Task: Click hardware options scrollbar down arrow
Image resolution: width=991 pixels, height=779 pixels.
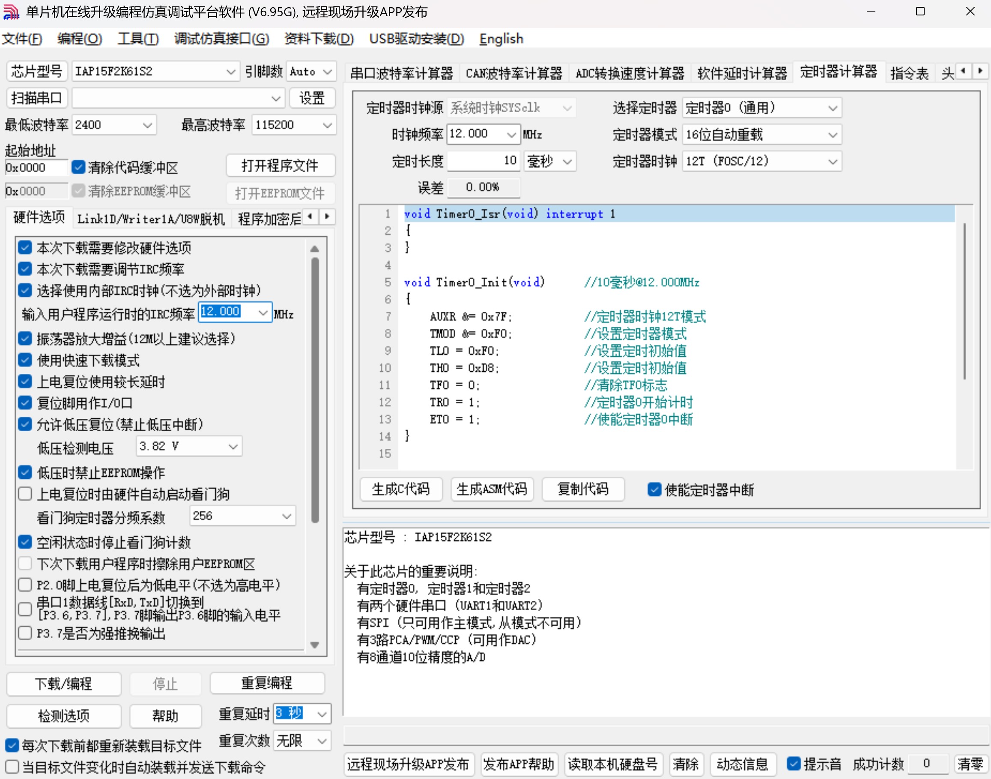Action: 315,645
